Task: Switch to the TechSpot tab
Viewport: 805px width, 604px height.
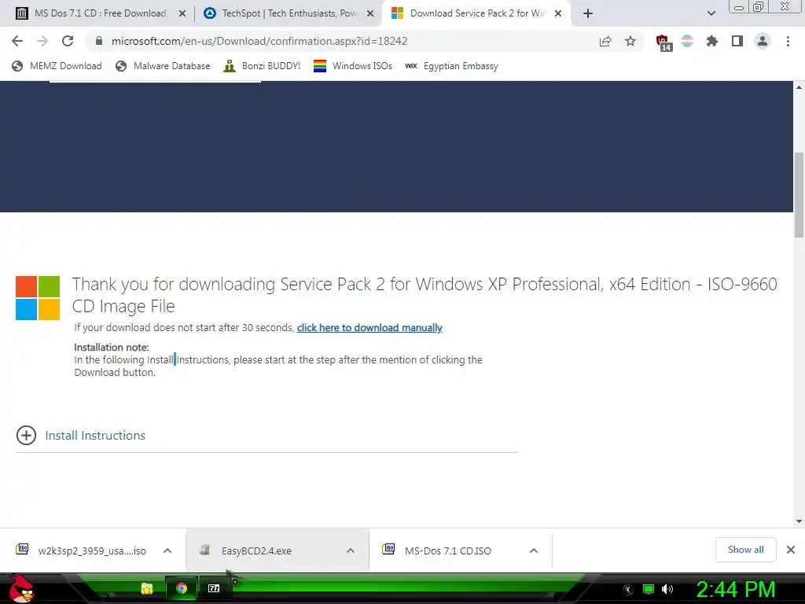Action: [288, 13]
